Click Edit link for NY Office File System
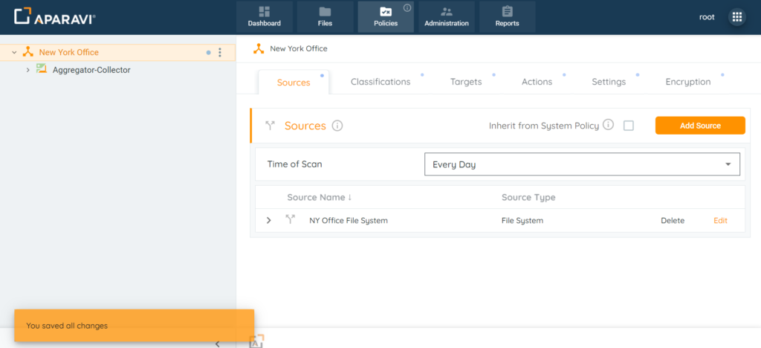 coord(720,221)
